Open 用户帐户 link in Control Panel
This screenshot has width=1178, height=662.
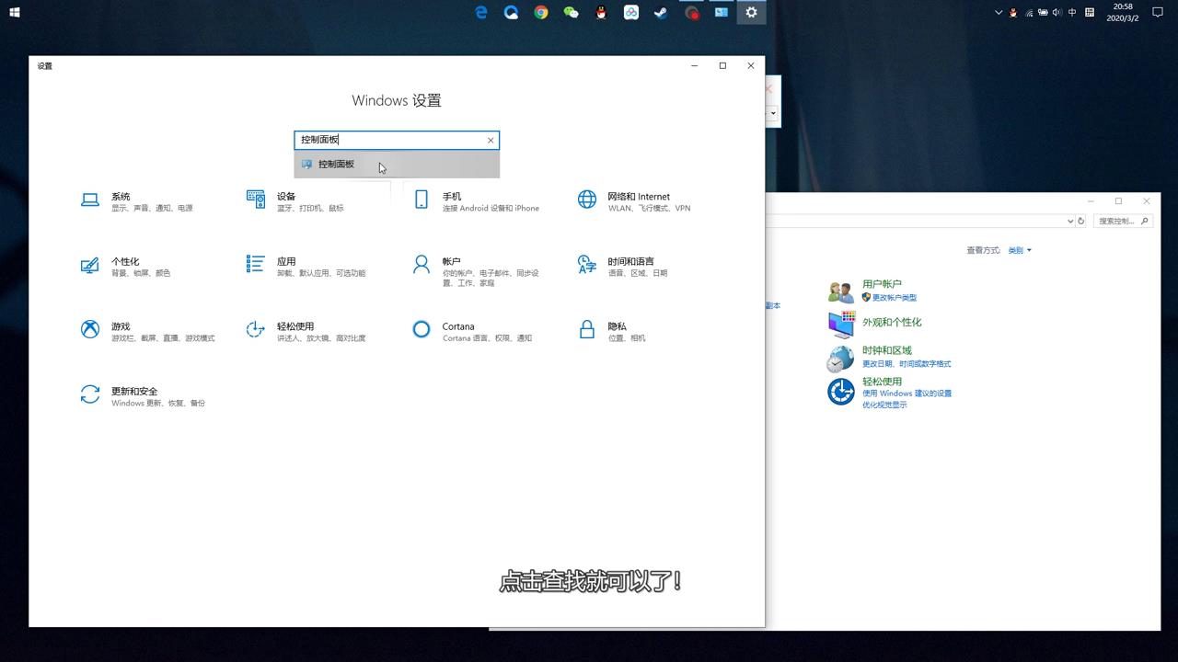(x=882, y=284)
